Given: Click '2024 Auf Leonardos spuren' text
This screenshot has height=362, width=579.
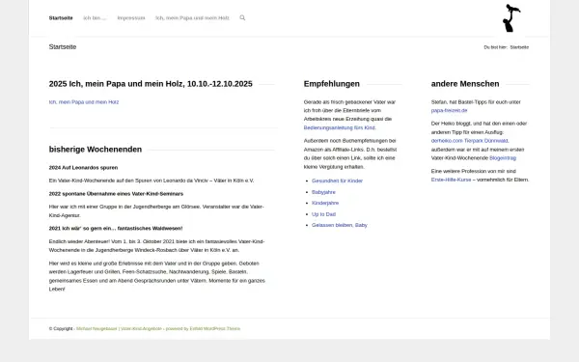Looking at the screenshot, I should click(x=83, y=168).
